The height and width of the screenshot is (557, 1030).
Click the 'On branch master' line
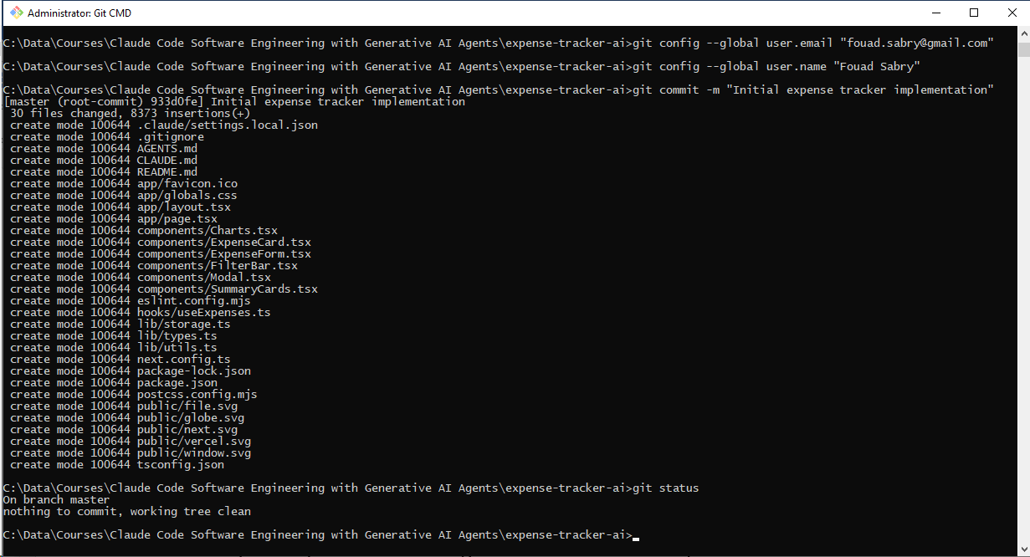point(57,499)
